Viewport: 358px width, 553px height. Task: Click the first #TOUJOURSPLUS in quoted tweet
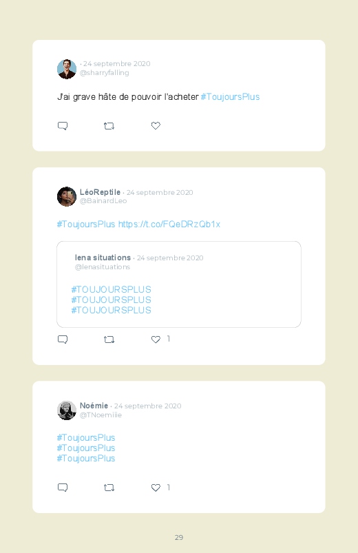point(111,289)
